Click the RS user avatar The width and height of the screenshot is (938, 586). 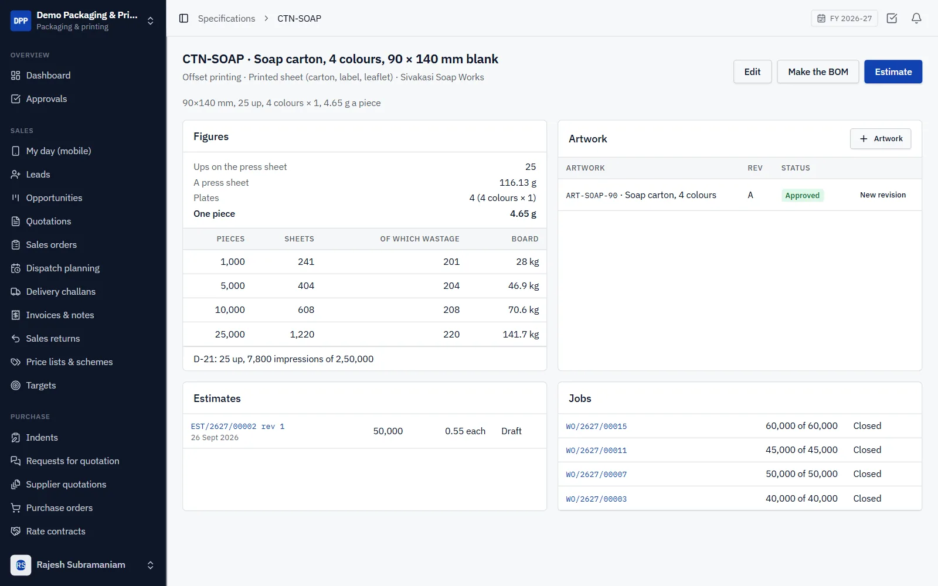tap(21, 565)
